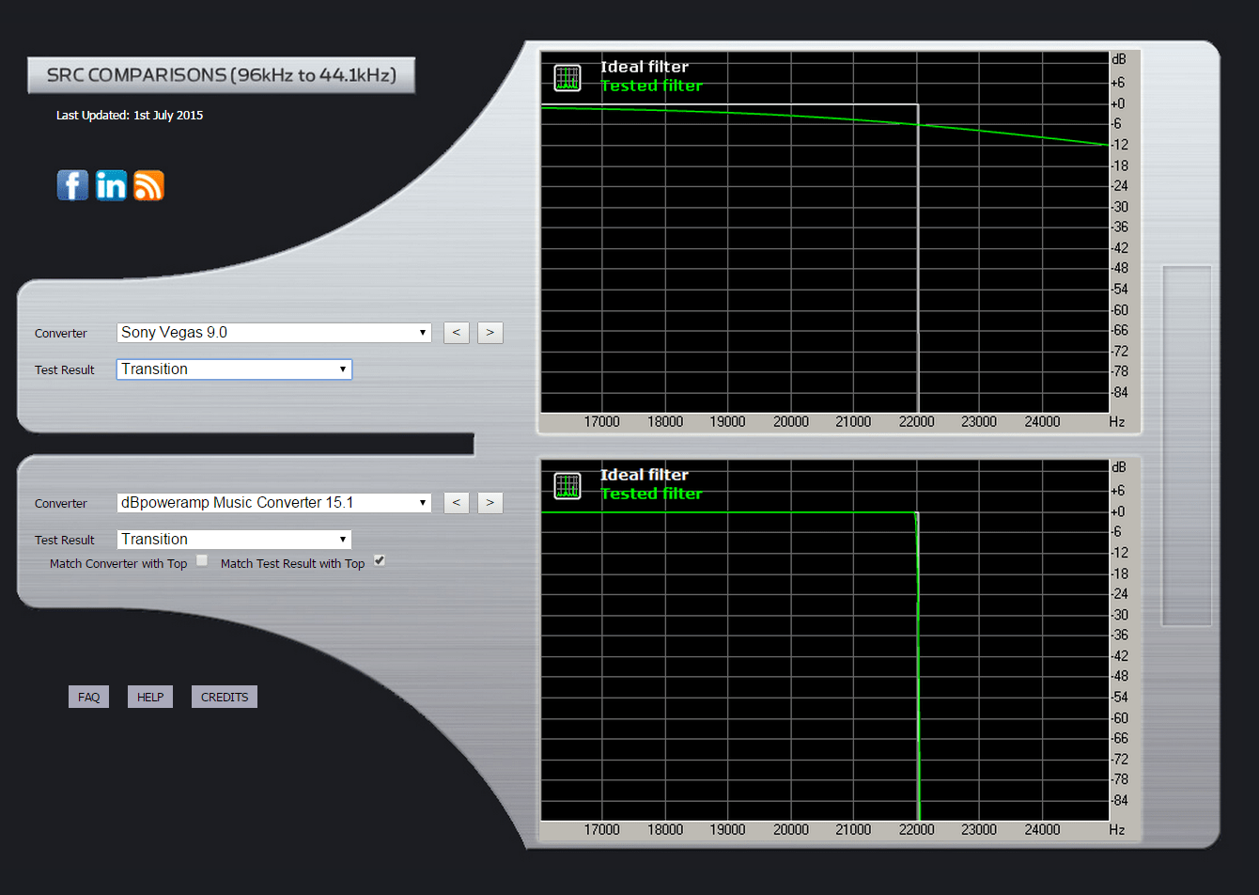Open the Converter dropdown showing Sony Vegas 9.0

(272, 332)
